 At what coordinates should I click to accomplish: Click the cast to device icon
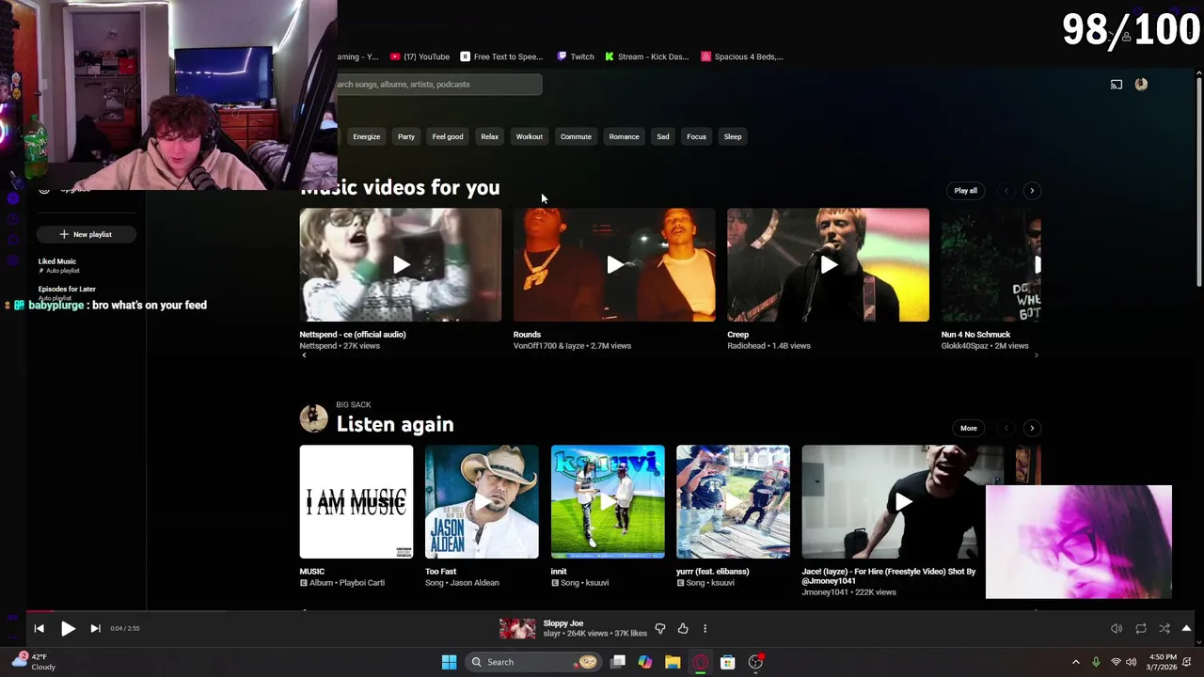(1117, 85)
